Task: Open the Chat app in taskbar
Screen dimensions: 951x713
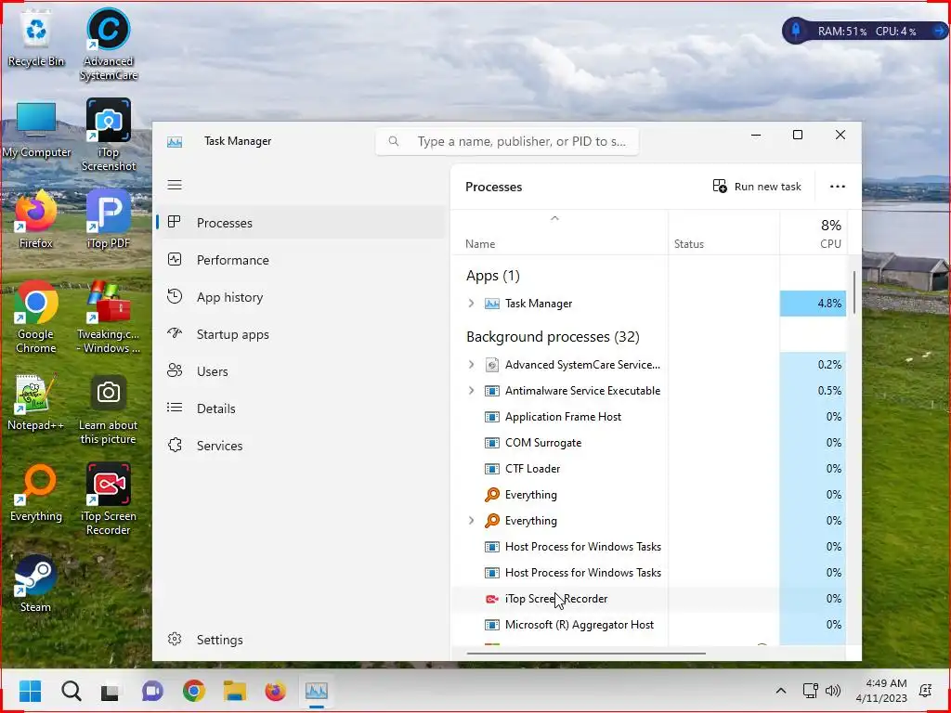Action: point(152,691)
